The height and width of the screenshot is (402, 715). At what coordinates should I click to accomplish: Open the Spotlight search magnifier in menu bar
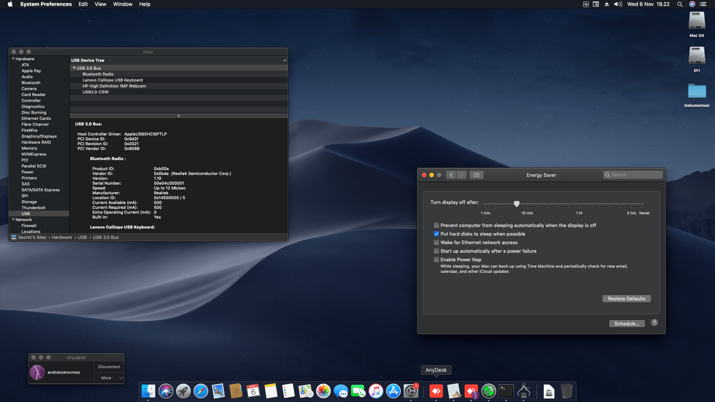tap(680, 4)
